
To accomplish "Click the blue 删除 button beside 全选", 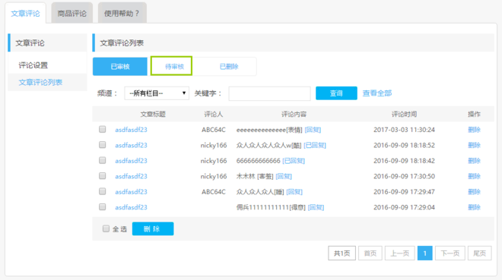I will (153, 228).
